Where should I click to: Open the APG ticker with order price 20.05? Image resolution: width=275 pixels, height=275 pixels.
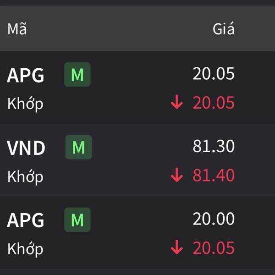click(x=25, y=75)
